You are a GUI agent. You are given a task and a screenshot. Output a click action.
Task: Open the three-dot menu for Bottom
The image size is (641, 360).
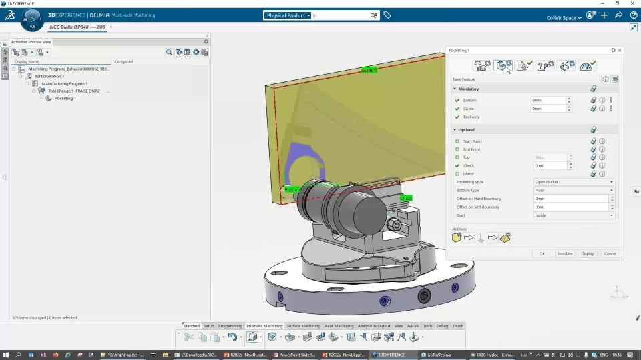click(611, 100)
